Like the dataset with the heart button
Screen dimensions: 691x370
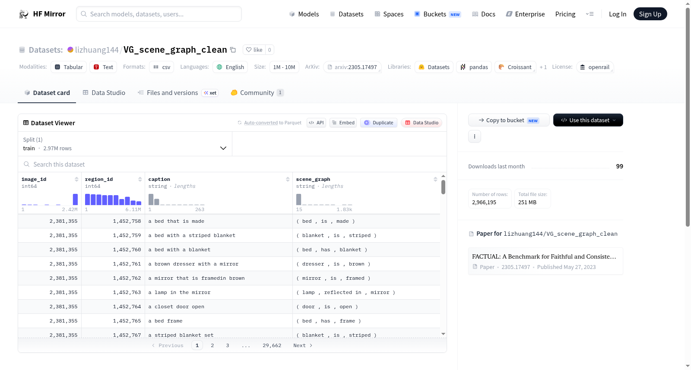coord(254,50)
